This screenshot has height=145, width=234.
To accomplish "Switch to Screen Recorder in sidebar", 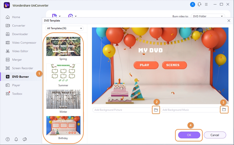I will pyautogui.click(x=22, y=68).
